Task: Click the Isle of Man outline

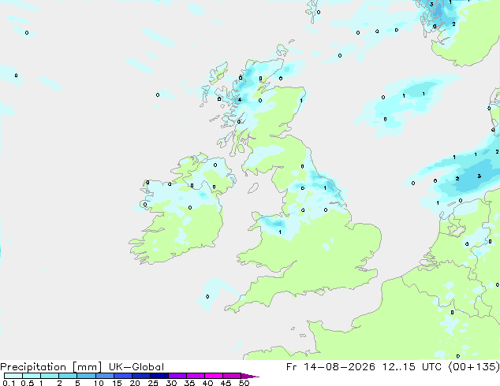Action: point(253,188)
